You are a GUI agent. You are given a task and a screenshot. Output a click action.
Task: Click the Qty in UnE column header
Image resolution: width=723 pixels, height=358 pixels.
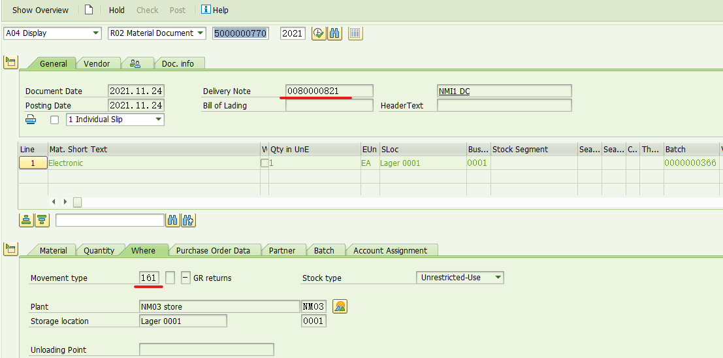click(314, 150)
